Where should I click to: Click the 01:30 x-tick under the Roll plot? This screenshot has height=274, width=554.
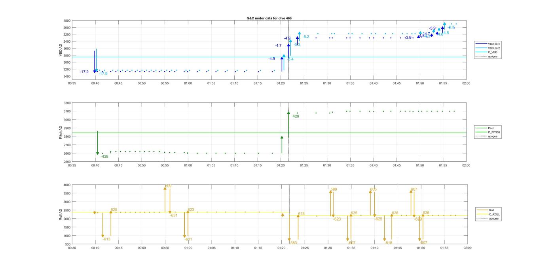[328, 248]
